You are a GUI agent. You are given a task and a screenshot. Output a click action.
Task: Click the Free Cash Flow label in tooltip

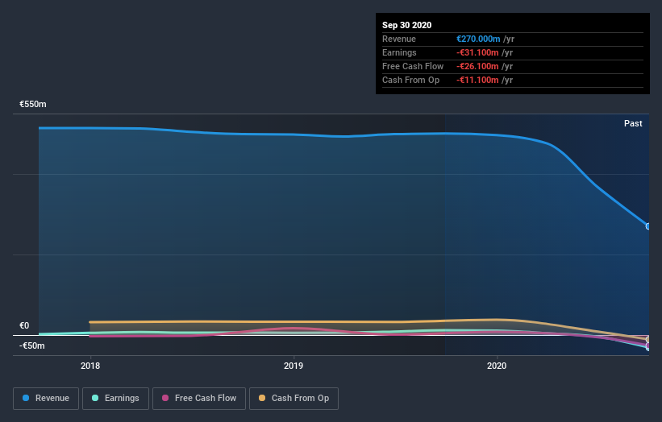click(x=413, y=66)
